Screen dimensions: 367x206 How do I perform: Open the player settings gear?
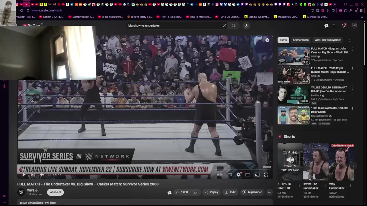coord(239,175)
